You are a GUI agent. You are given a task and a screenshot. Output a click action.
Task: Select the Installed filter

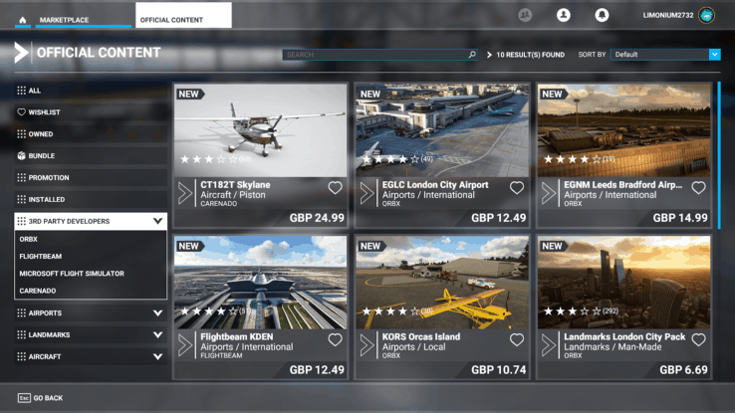91,199
